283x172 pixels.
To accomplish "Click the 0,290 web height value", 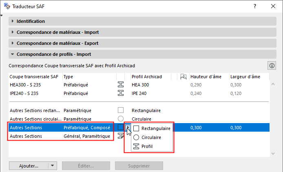I will pos(196,85).
